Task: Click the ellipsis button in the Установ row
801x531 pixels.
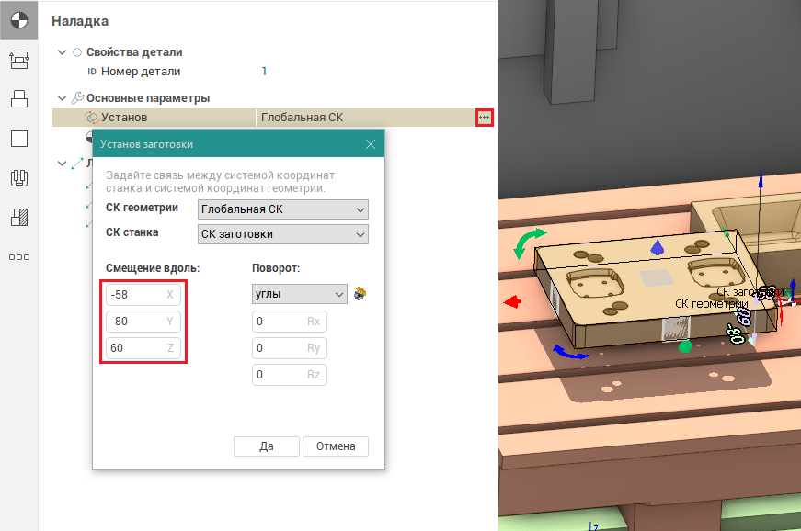Action: pyautogui.click(x=485, y=118)
